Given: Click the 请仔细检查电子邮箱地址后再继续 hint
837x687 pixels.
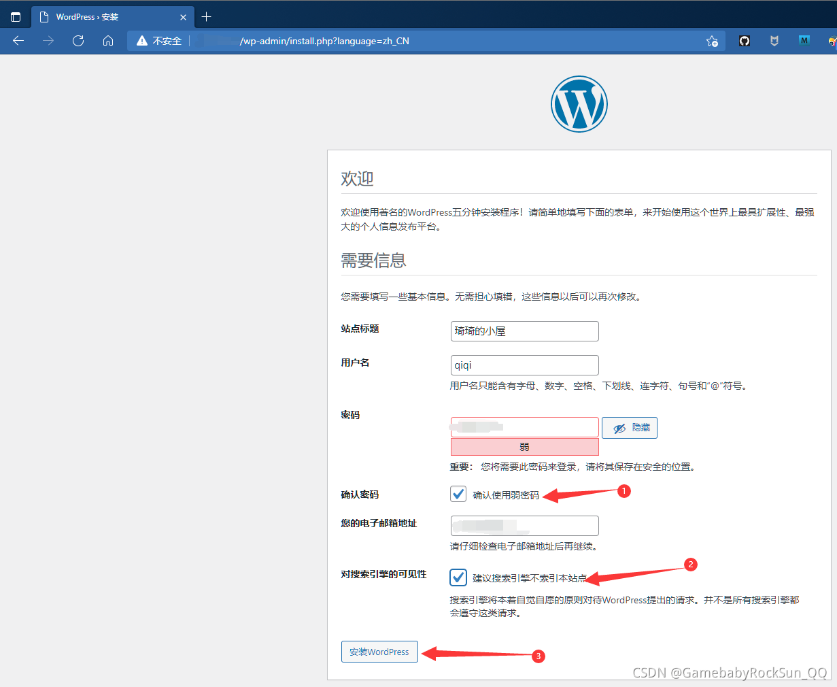Looking at the screenshot, I should 523,546.
